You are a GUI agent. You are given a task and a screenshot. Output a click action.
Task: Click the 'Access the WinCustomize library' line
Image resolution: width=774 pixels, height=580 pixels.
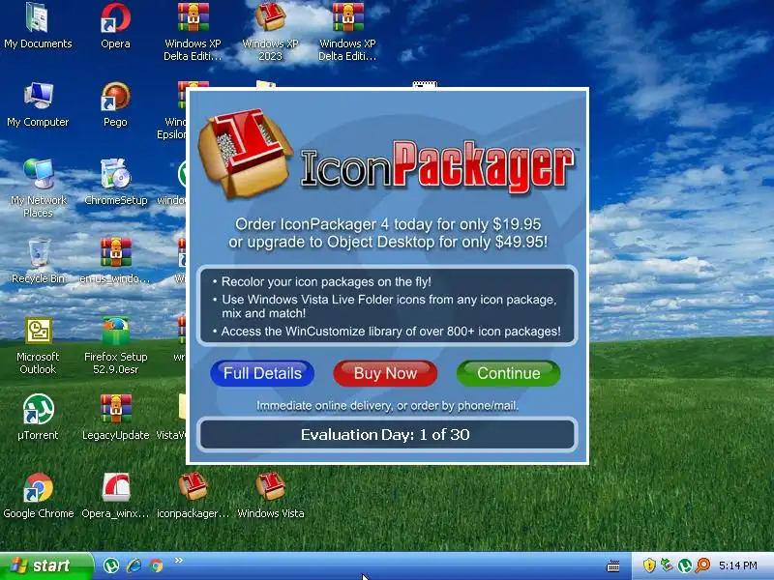391,332
